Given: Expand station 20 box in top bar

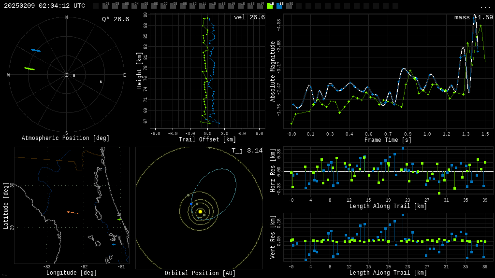Looking at the screenshot, I should [289, 6].
